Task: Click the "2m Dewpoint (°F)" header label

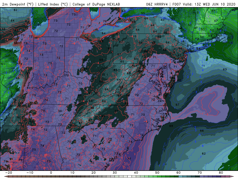Action: [x=18, y=4]
